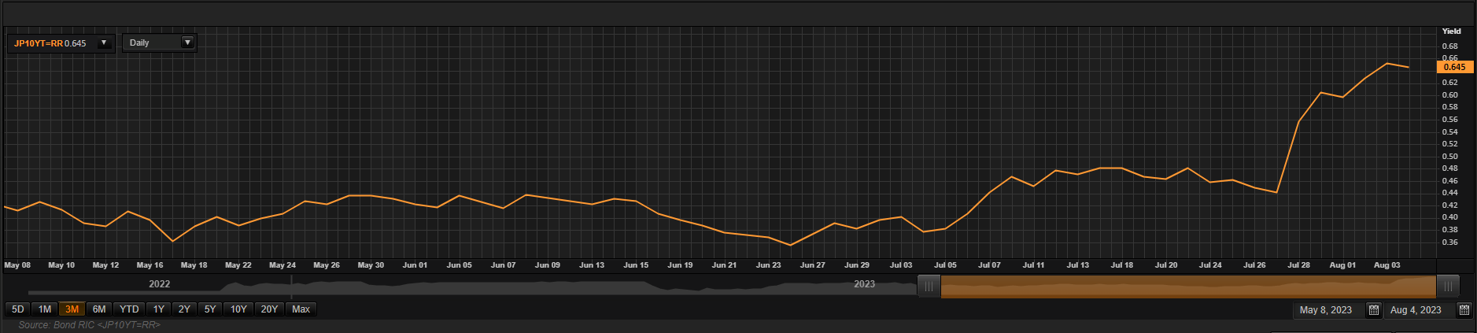1477x333 pixels.
Task: Select the 6M time range
Action: 99,309
